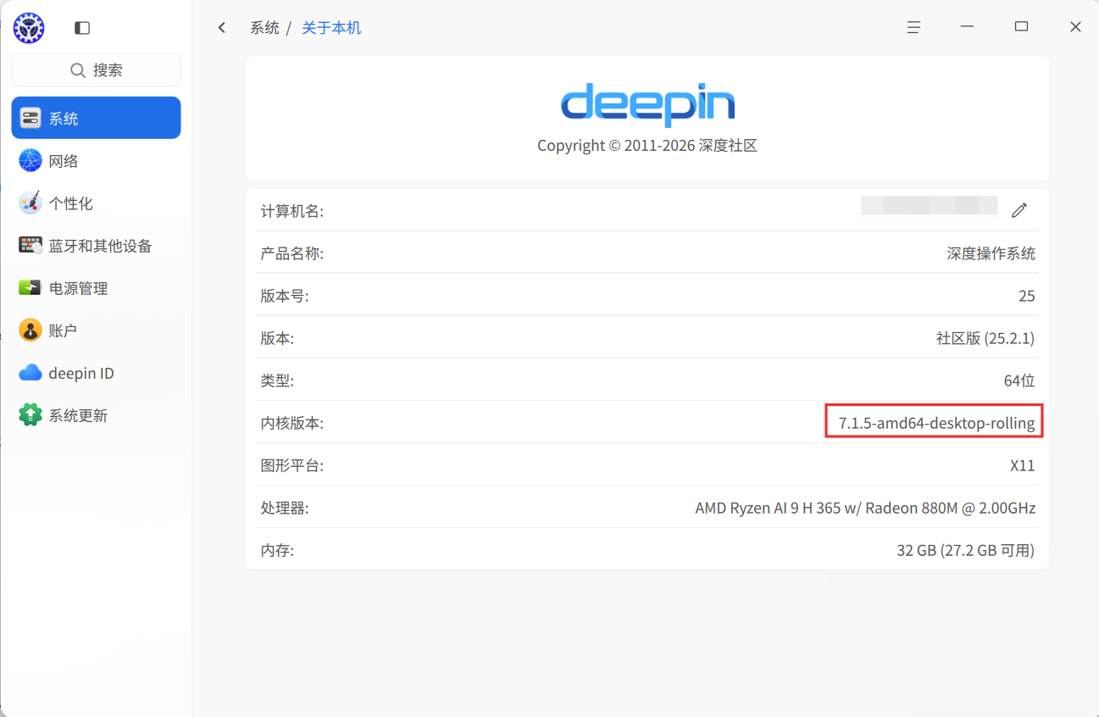1099x717 pixels.
Task: Minimize the Control Center window
Action: coord(967,27)
